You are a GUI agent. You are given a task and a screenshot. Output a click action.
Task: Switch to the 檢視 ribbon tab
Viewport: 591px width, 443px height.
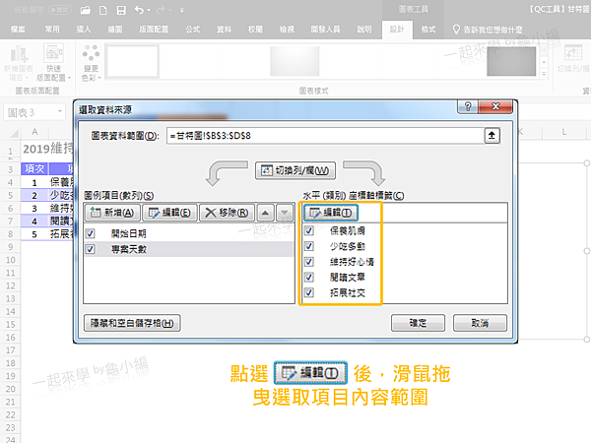[287, 30]
